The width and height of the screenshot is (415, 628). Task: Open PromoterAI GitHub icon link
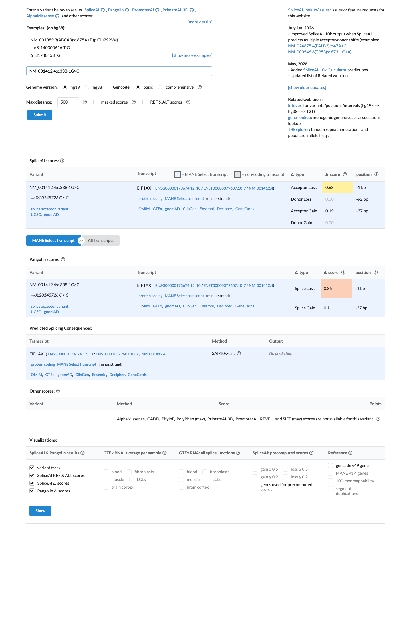(x=157, y=10)
